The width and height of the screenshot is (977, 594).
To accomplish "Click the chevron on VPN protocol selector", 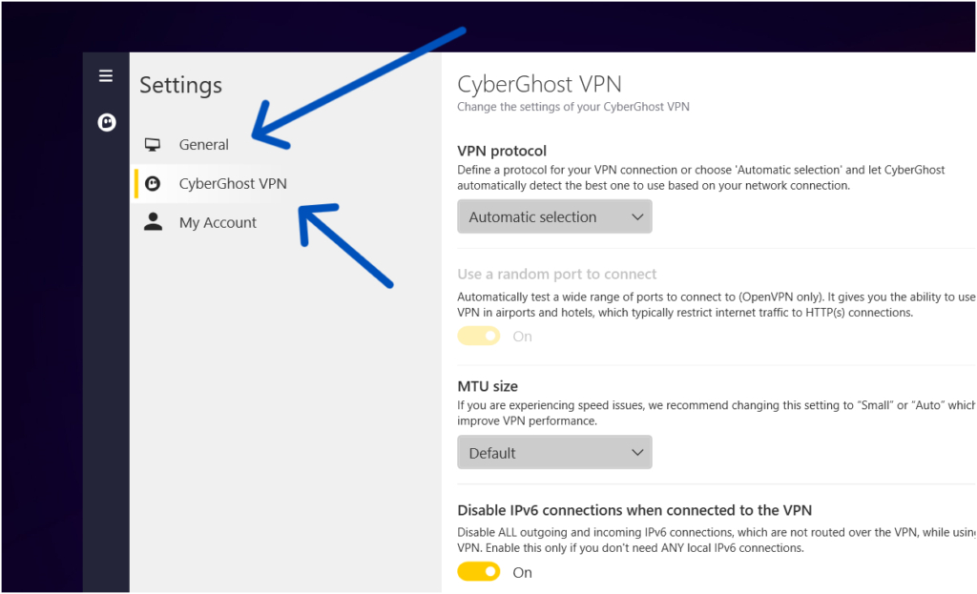I will click(x=637, y=216).
